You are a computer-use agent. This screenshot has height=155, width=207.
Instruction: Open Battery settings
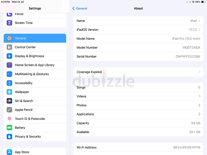[x=35, y=128]
